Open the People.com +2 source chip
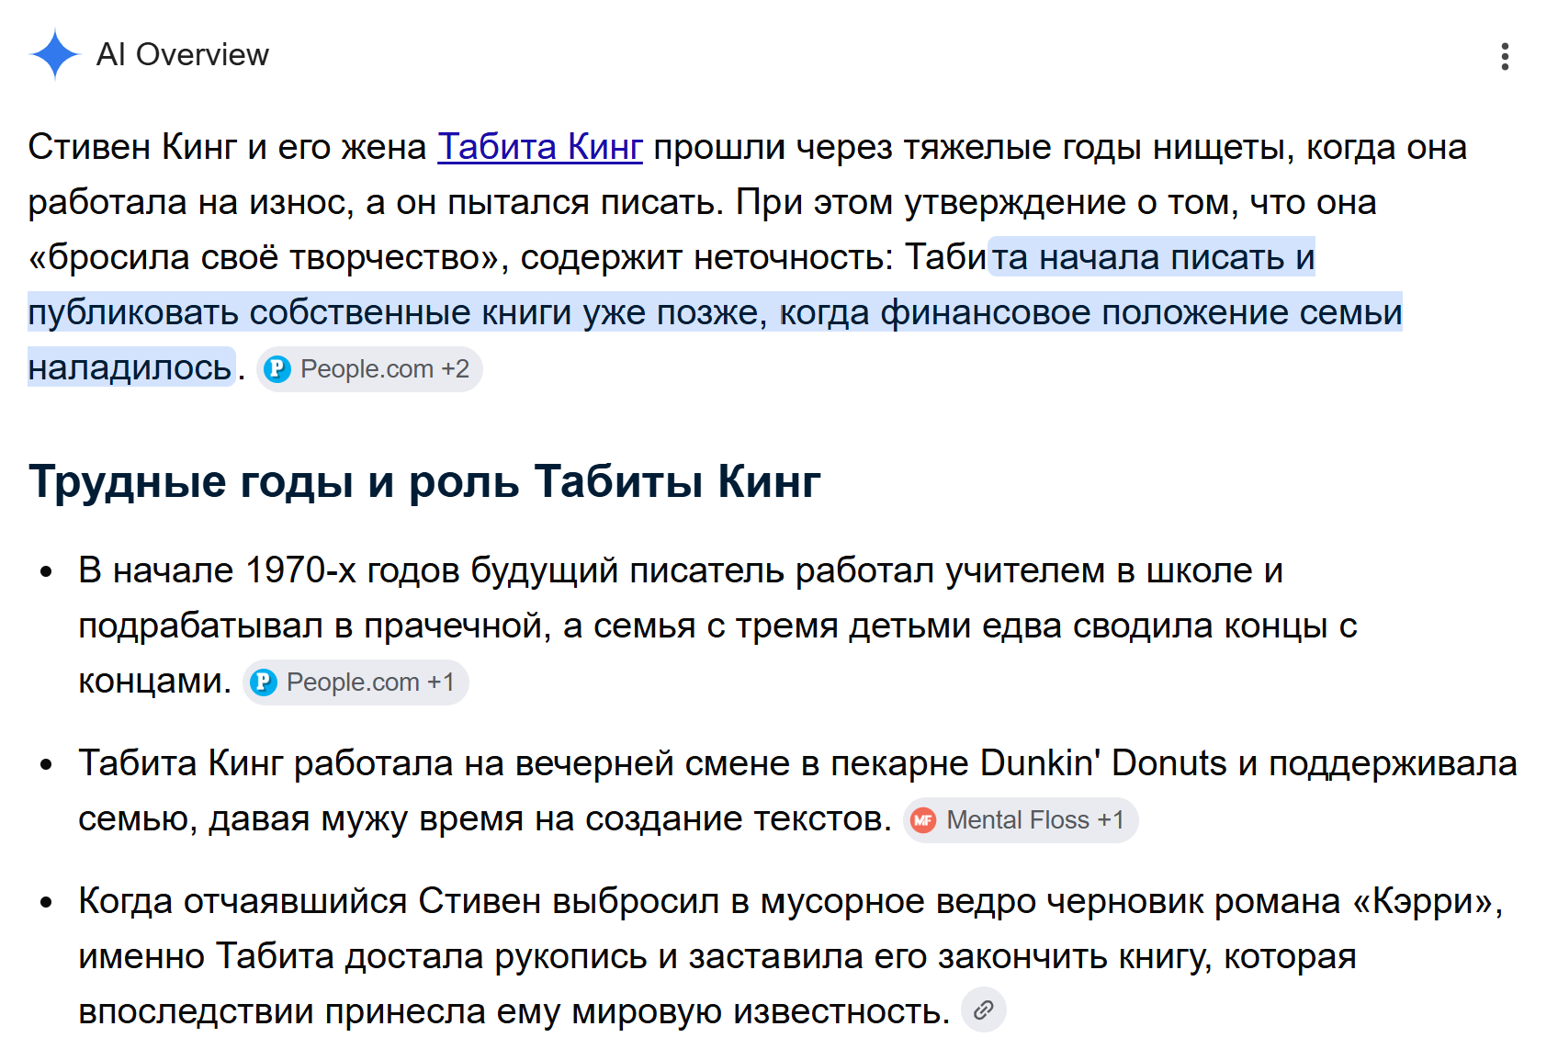The width and height of the screenshot is (1558, 1049). (x=369, y=369)
